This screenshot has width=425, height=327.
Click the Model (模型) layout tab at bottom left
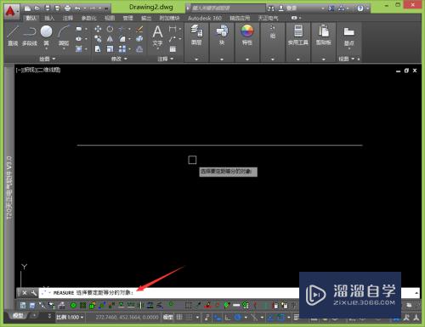coord(18,315)
